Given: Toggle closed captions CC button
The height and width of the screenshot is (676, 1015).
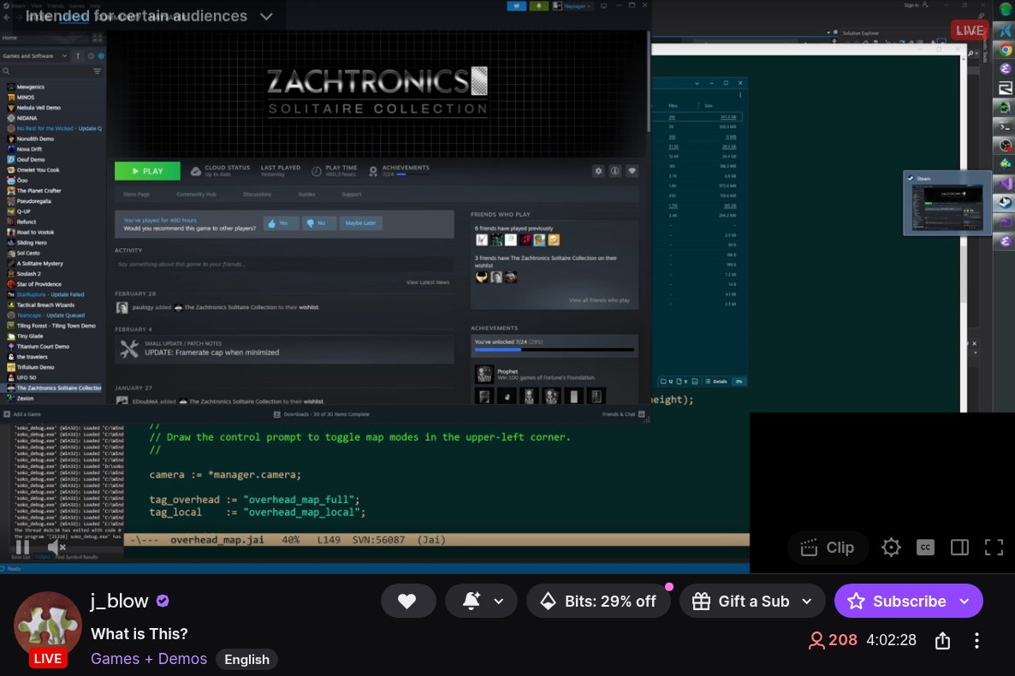Looking at the screenshot, I should pos(925,548).
